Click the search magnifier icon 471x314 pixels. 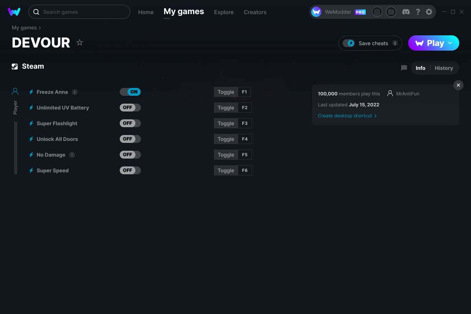[36, 12]
